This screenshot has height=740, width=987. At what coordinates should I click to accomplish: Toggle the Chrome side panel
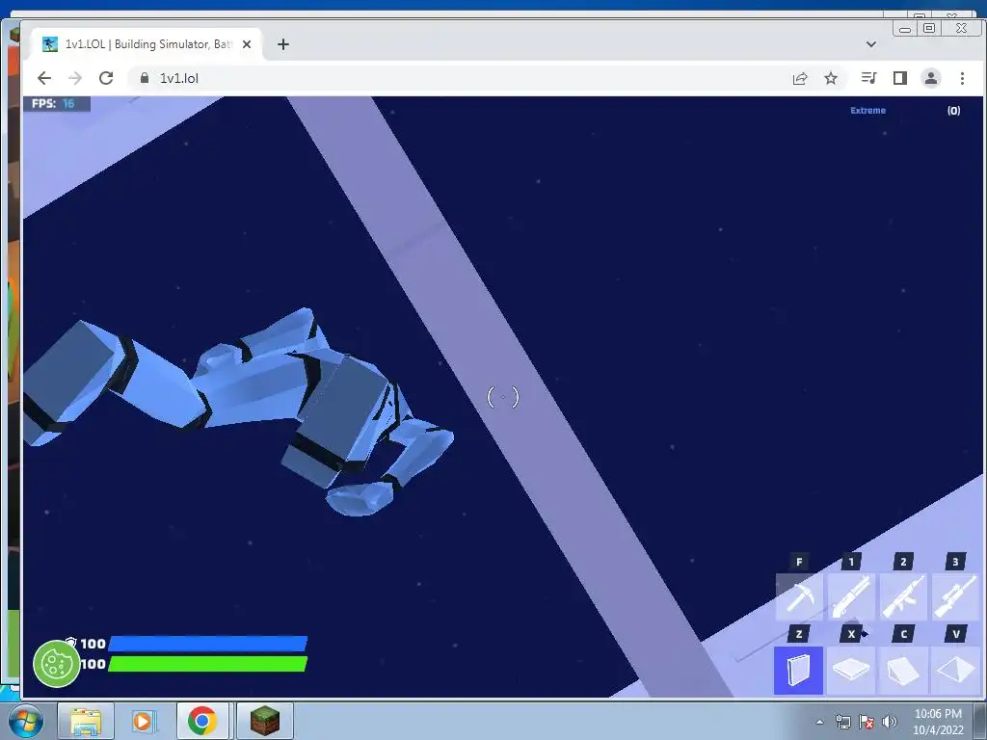900,78
